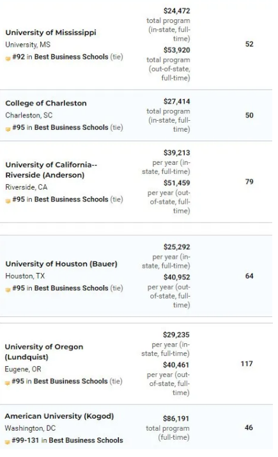Open the University of Mississippi school link
Viewport: 278px width, 457px height.
pyautogui.click(x=50, y=33)
